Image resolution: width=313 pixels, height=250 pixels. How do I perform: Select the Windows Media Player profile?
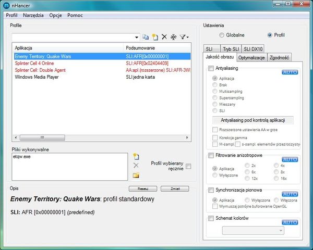click(x=102, y=77)
